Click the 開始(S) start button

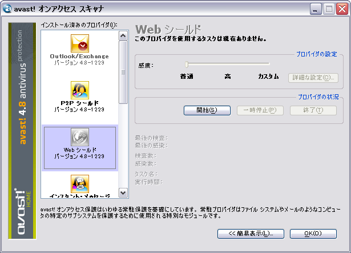point(207,110)
